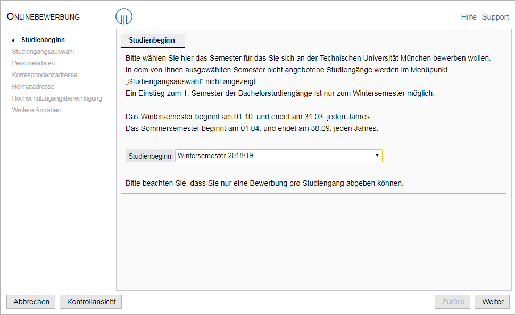Go to Korrespondenzadresse step in sidebar
Image resolution: width=515 pixels, height=315 pixels.
(x=45, y=75)
